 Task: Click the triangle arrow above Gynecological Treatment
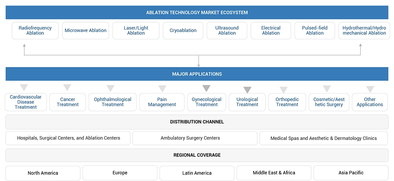(206, 88)
